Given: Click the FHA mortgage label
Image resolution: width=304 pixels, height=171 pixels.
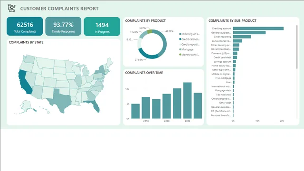Looking at the screenshot, I should pos(223,78).
